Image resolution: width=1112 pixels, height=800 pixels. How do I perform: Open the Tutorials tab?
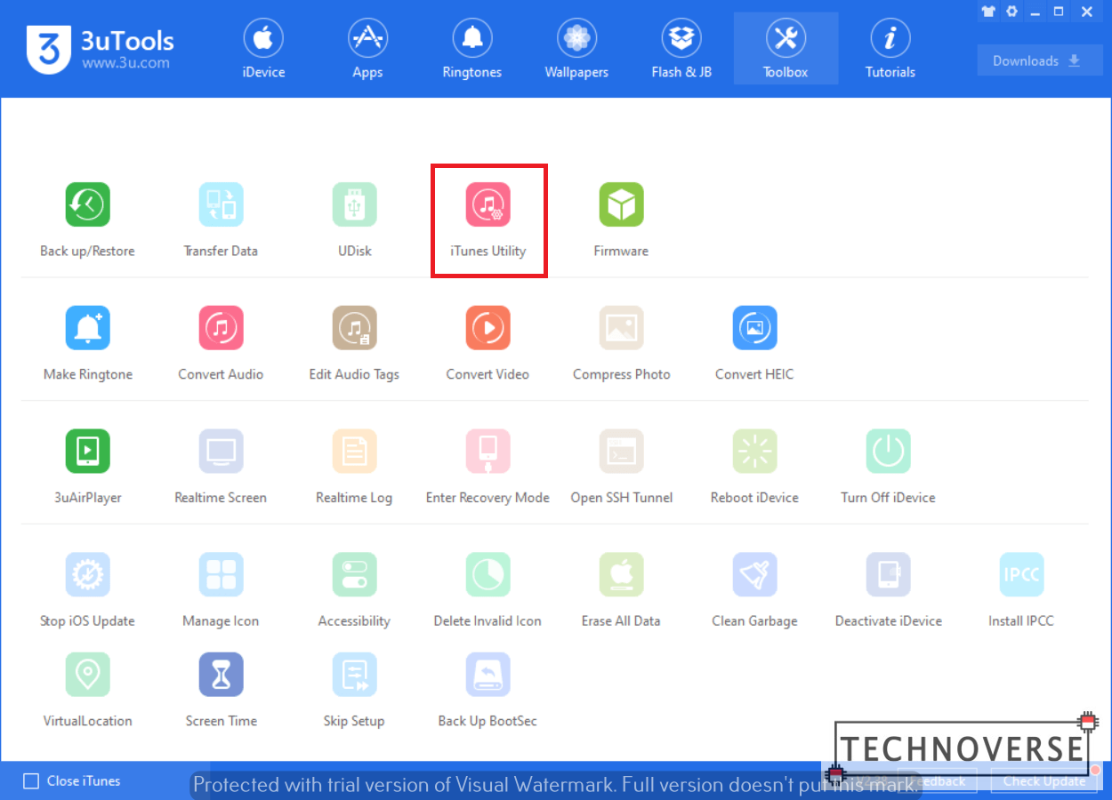pos(890,50)
